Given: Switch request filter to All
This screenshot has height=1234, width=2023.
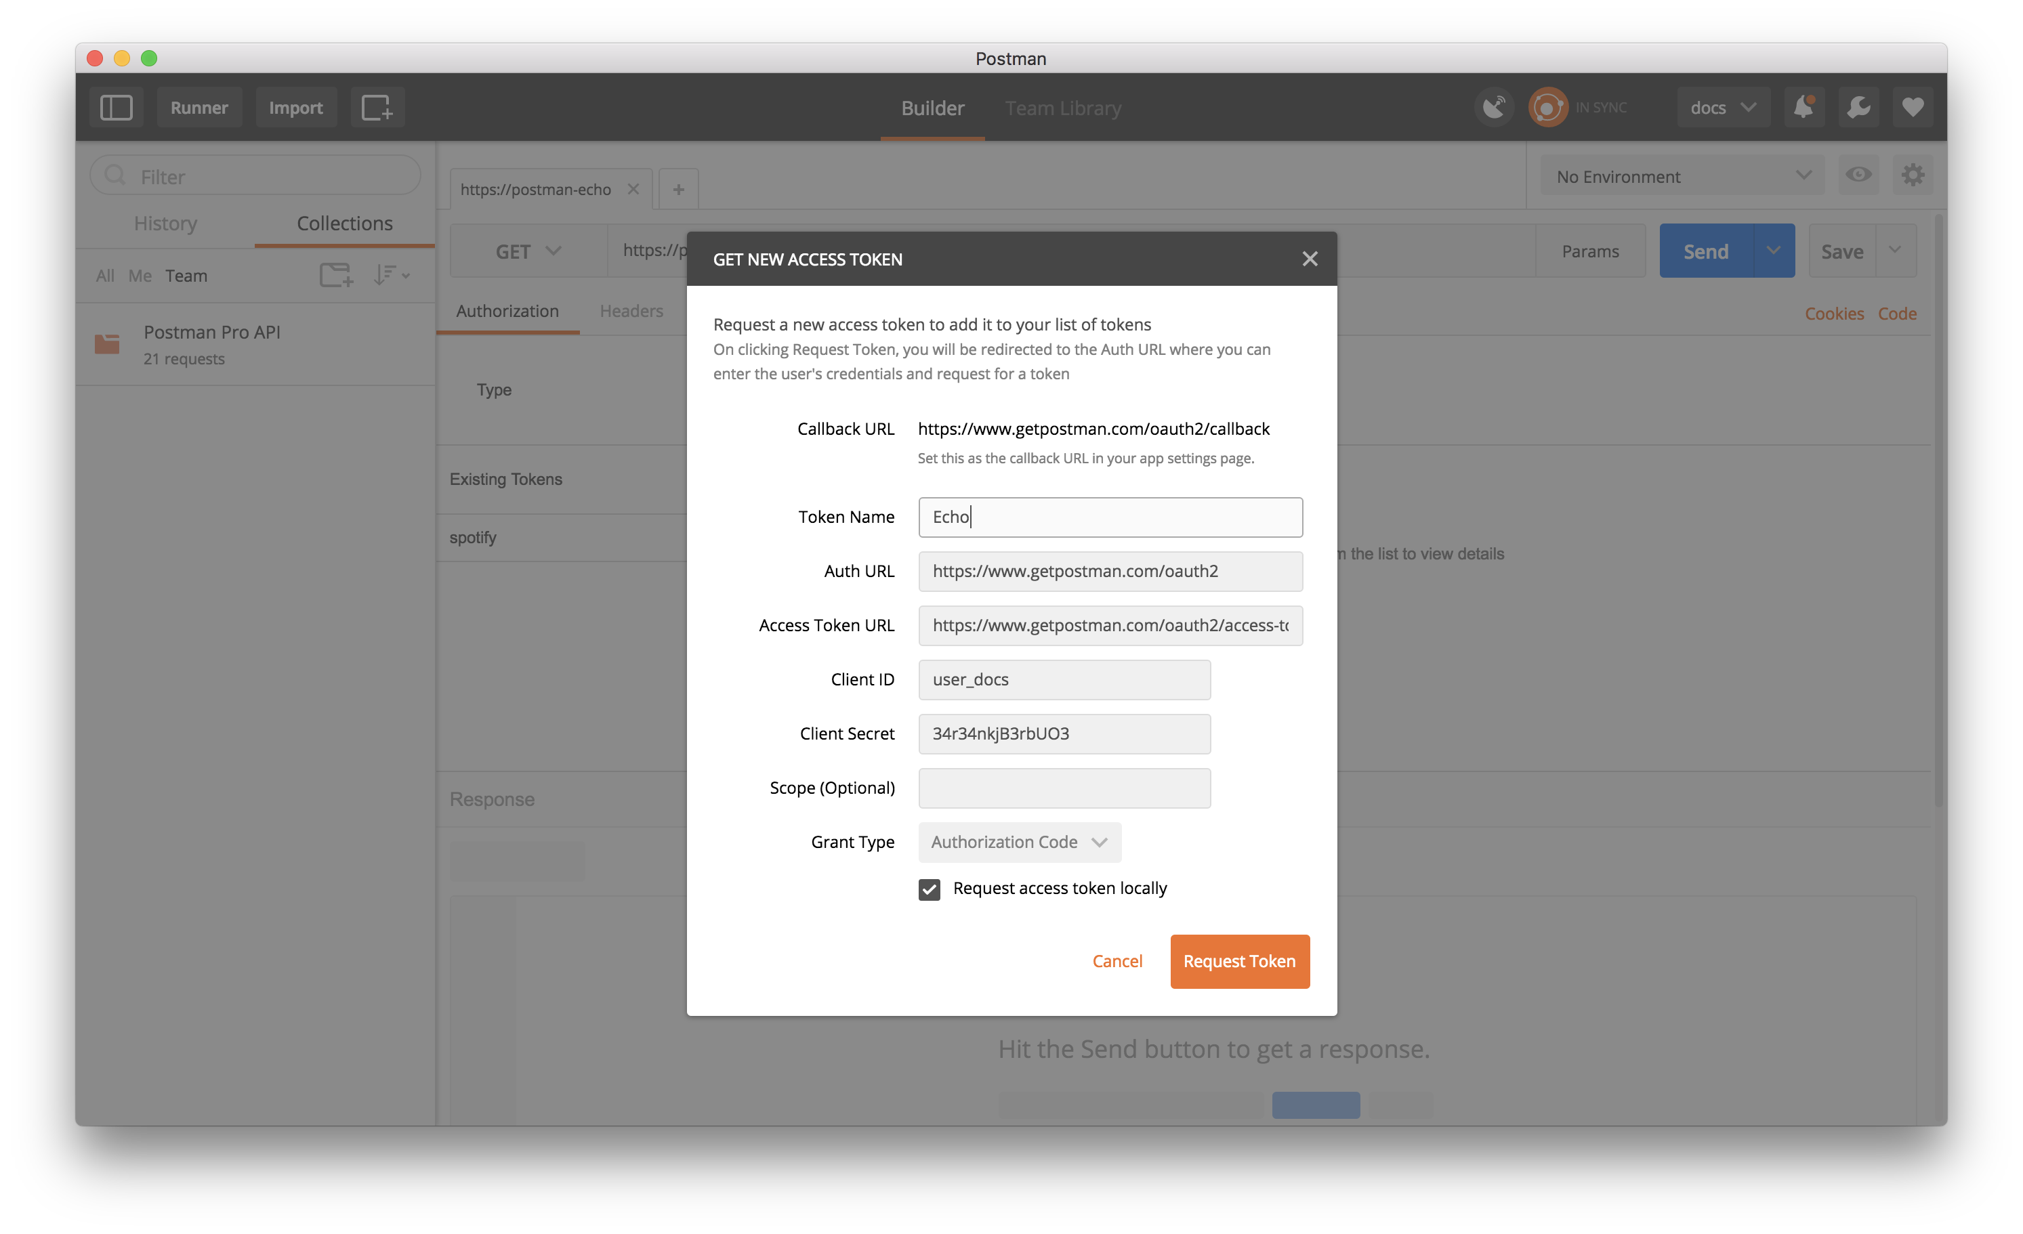Looking at the screenshot, I should 104,275.
